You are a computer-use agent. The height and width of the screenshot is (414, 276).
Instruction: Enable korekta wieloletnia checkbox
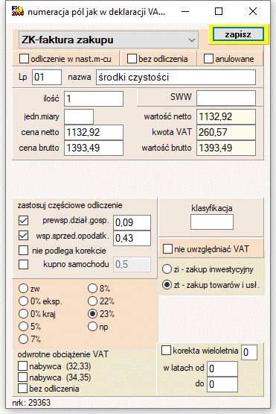tap(166, 351)
